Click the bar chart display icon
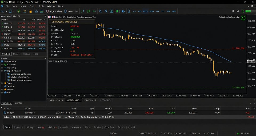This screenshot has width=256, height=136. (x=83, y=11)
